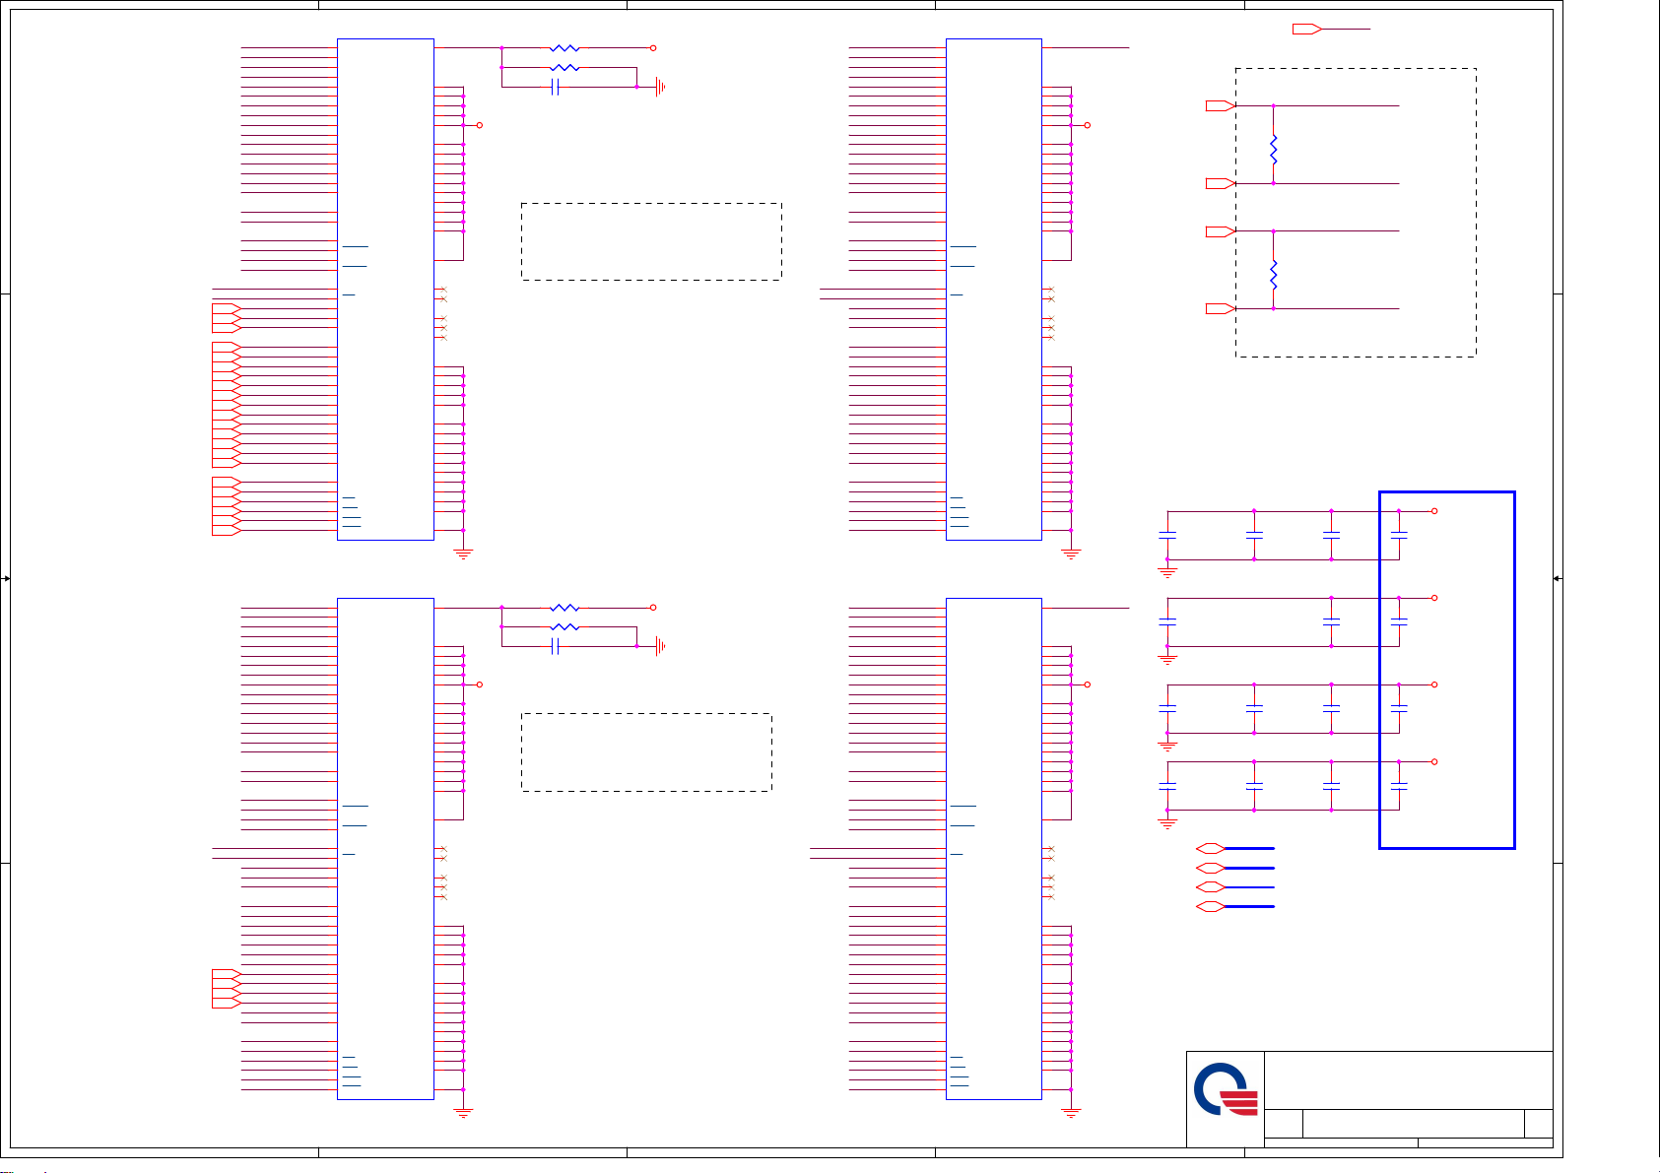Select the thick blue highlight rectangle around capacitors
The height and width of the screenshot is (1173, 1660).
pos(1447,670)
